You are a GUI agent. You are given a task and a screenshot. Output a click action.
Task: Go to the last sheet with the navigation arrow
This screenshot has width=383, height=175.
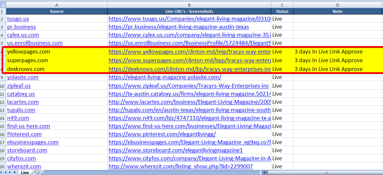point(15,172)
